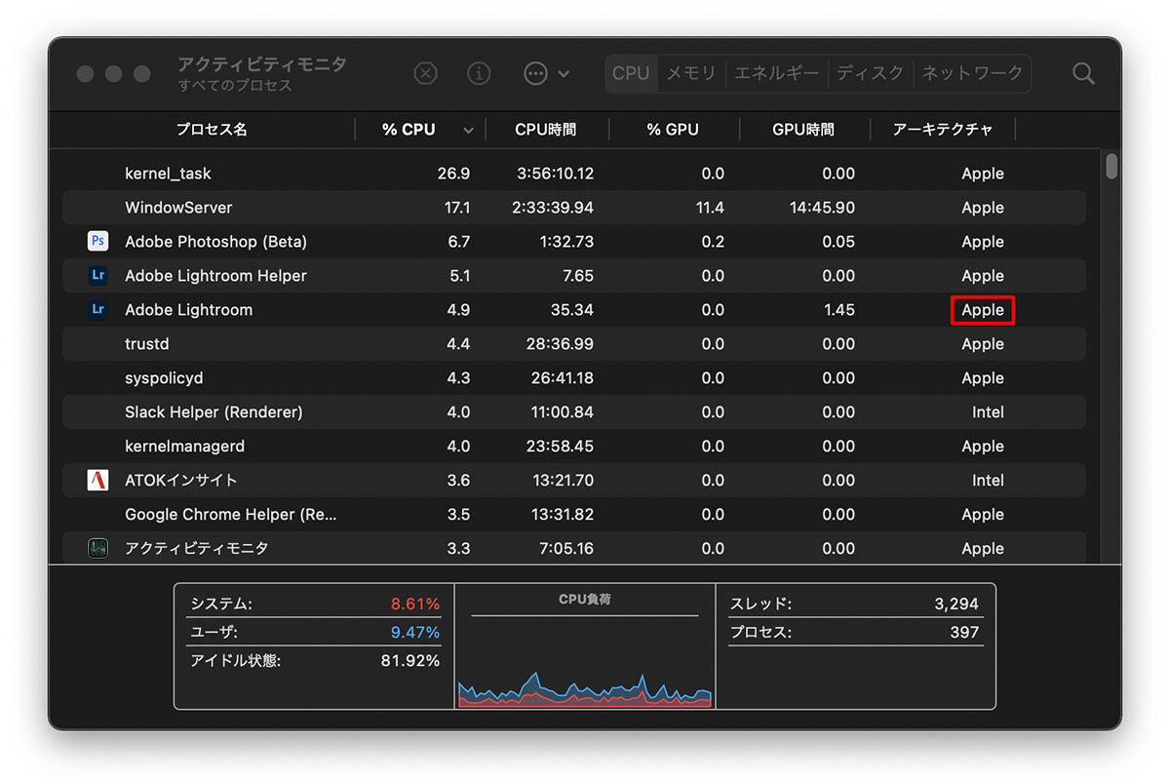Click the ellipsis more-actions toolbar icon
This screenshot has height=780, width=1170.
tap(535, 73)
